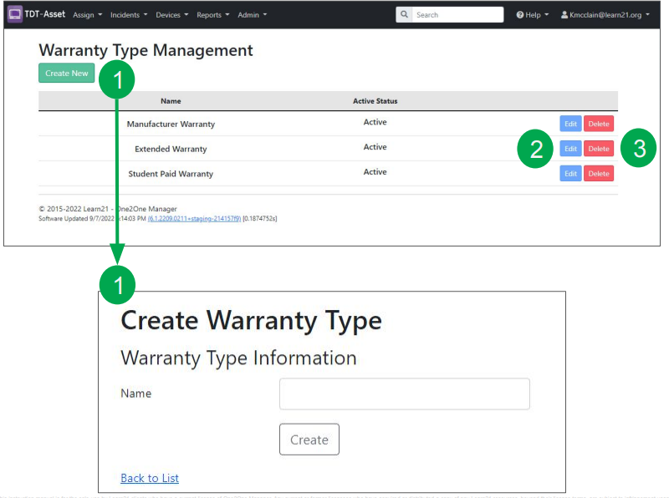This screenshot has height=498, width=669.
Task: Click Active status of Manufacturer Warranty
Action: point(375,122)
